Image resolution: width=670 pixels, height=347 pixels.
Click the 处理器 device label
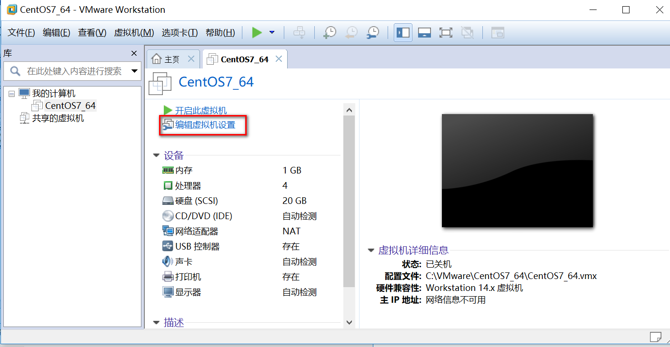(x=188, y=185)
